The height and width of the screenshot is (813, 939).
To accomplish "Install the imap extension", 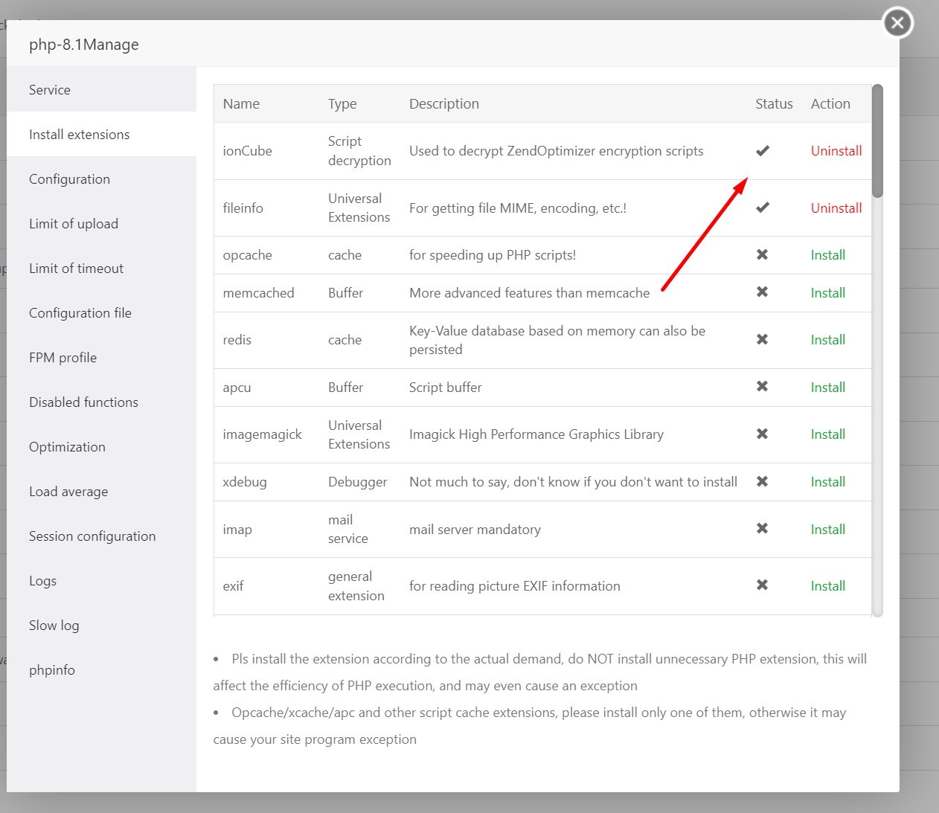I will coord(827,530).
